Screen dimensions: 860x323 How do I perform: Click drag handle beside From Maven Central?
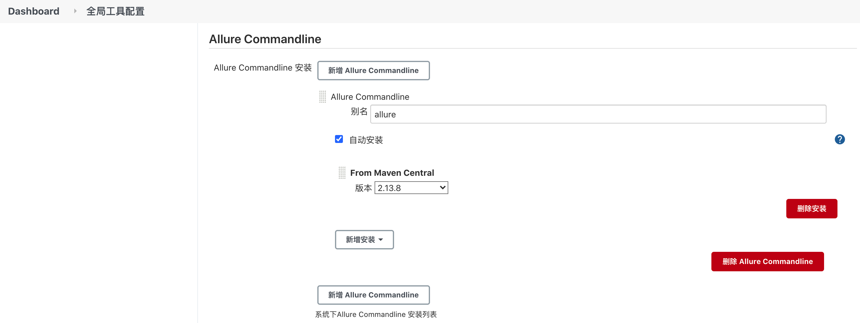click(x=342, y=173)
